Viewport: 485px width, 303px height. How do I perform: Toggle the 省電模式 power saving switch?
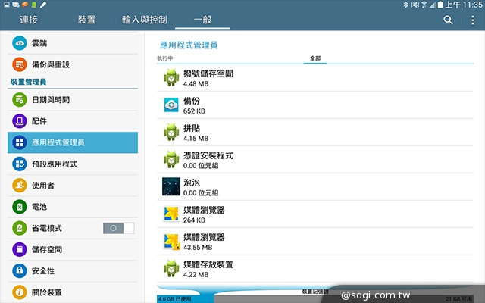pyautogui.click(x=119, y=228)
